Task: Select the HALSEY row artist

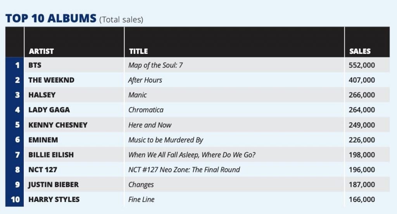Action: point(42,95)
